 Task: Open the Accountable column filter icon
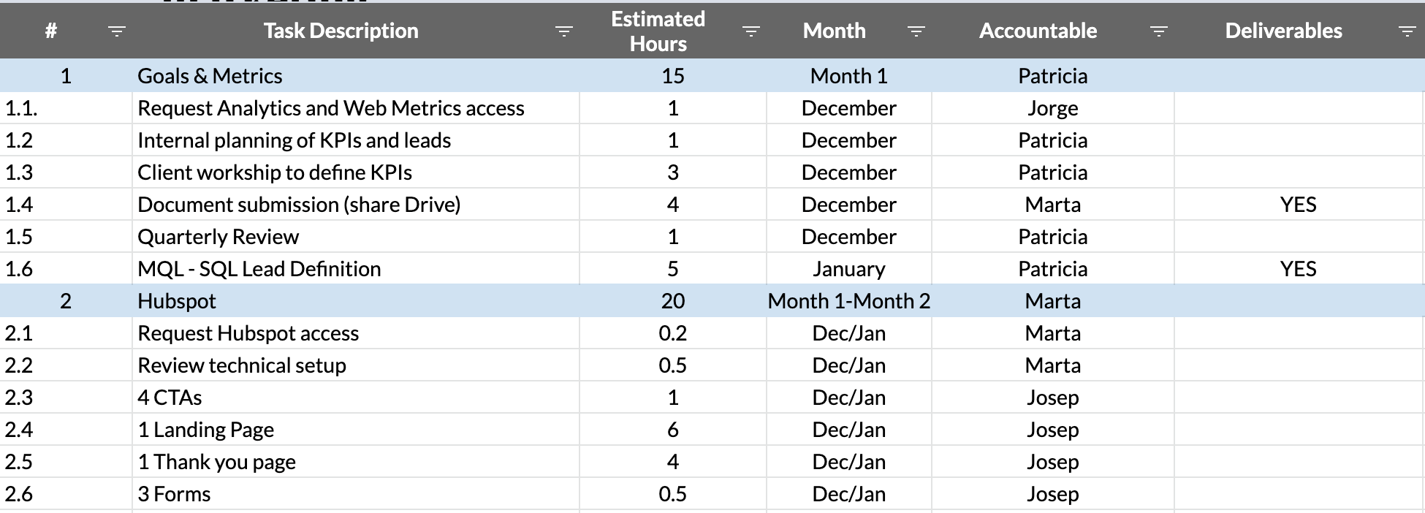pos(1158,31)
